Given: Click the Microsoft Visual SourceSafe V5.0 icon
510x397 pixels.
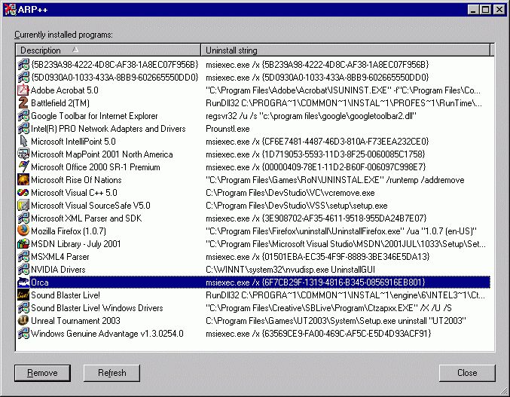Looking at the screenshot, I should click(x=23, y=206).
